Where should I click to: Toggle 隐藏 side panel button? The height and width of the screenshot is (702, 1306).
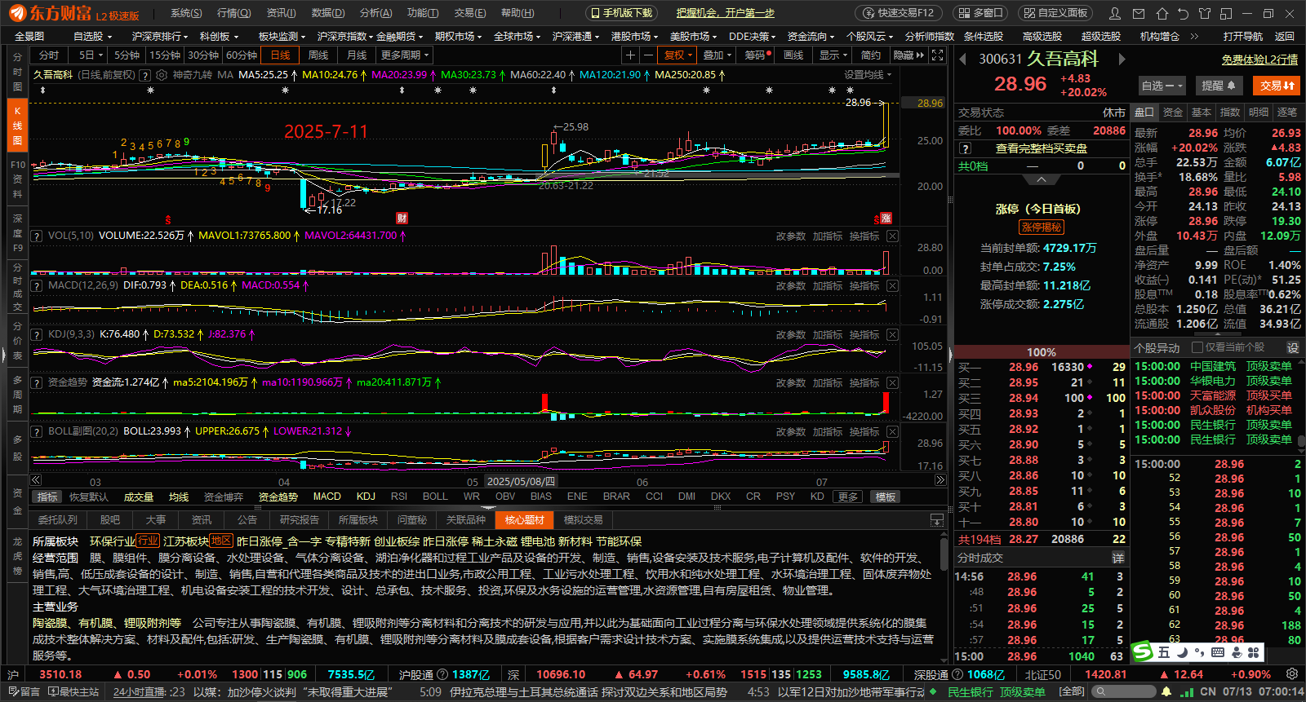tap(908, 55)
